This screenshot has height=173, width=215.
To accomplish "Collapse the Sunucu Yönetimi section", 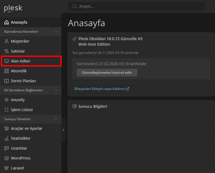I will 56,119.
